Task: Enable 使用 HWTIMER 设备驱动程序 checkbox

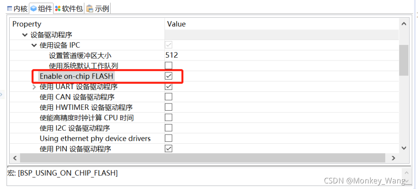Action: [169, 107]
